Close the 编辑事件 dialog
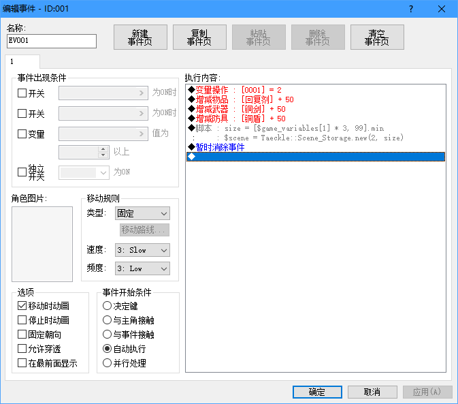 pyautogui.click(x=442, y=9)
